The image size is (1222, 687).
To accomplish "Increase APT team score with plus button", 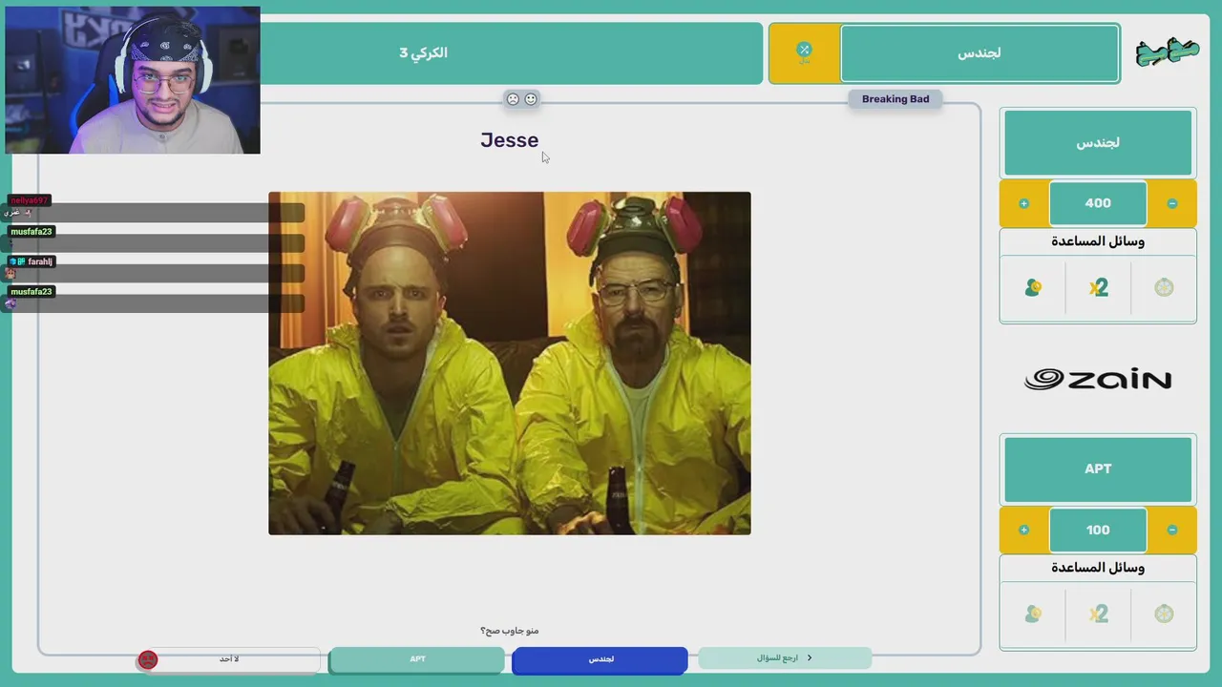I will [1023, 530].
